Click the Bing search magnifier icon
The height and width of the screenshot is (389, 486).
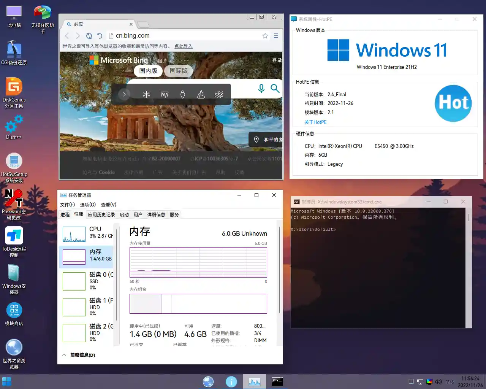[x=275, y=88]
